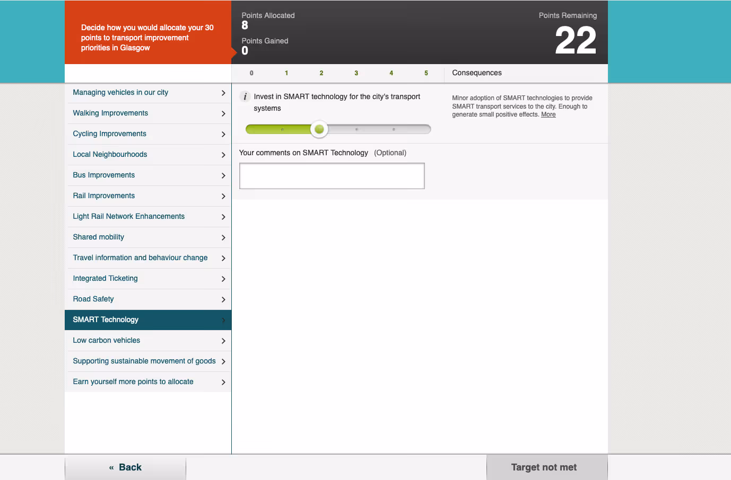Click the orange instructions banner text

tap(147, 38)
